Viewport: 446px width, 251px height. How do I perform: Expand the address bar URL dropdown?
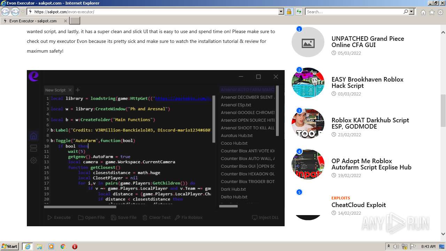coord(281,12)
